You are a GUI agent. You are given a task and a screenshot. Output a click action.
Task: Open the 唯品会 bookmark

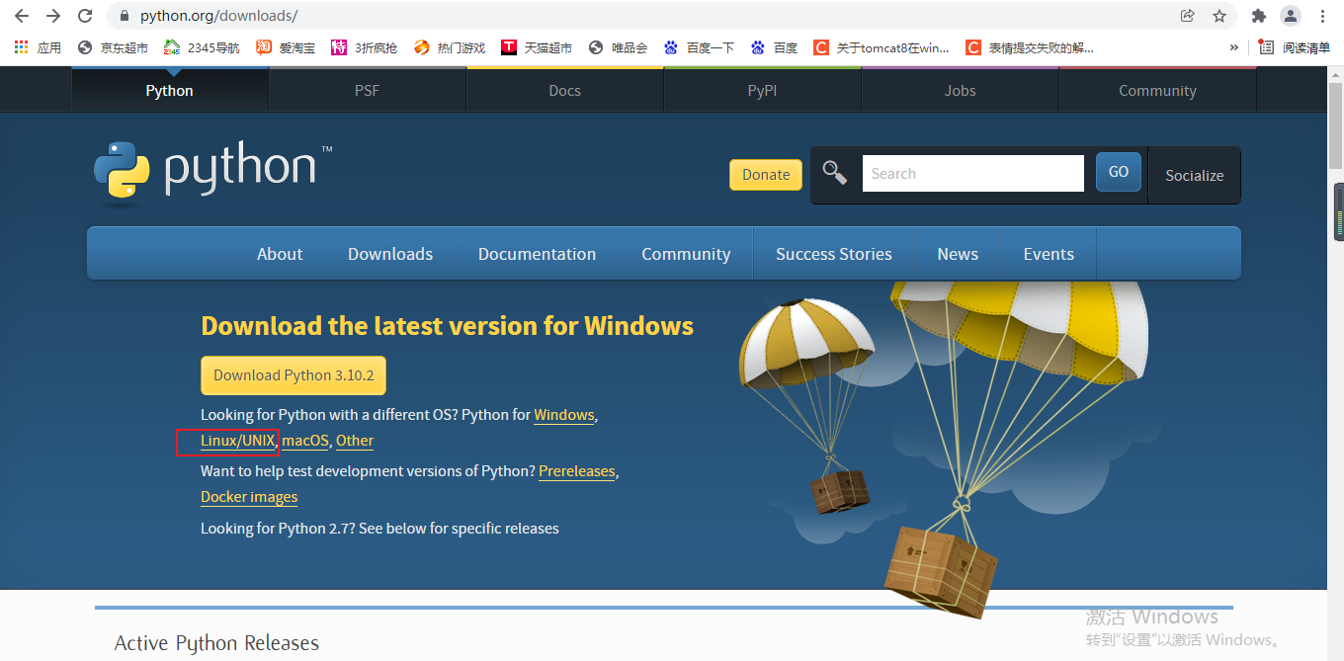618,47
